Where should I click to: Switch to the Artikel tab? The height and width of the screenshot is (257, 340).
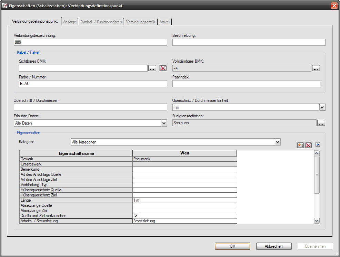coord(164,22)
